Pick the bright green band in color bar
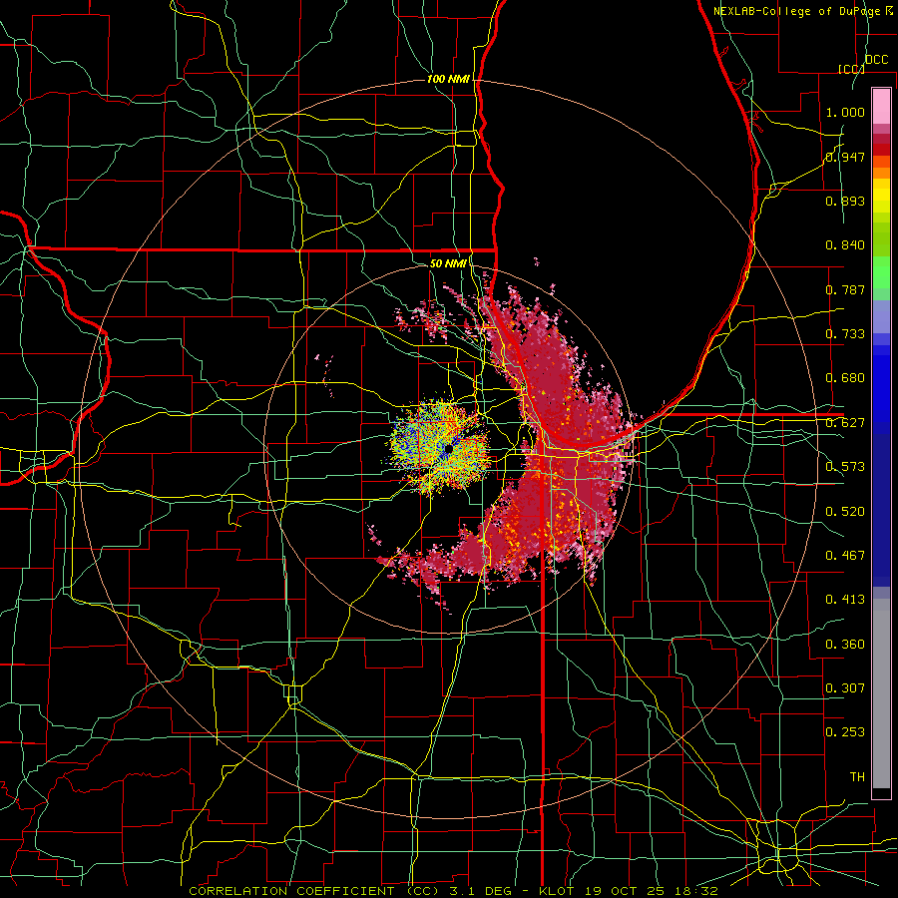 (x=881, y=272)
